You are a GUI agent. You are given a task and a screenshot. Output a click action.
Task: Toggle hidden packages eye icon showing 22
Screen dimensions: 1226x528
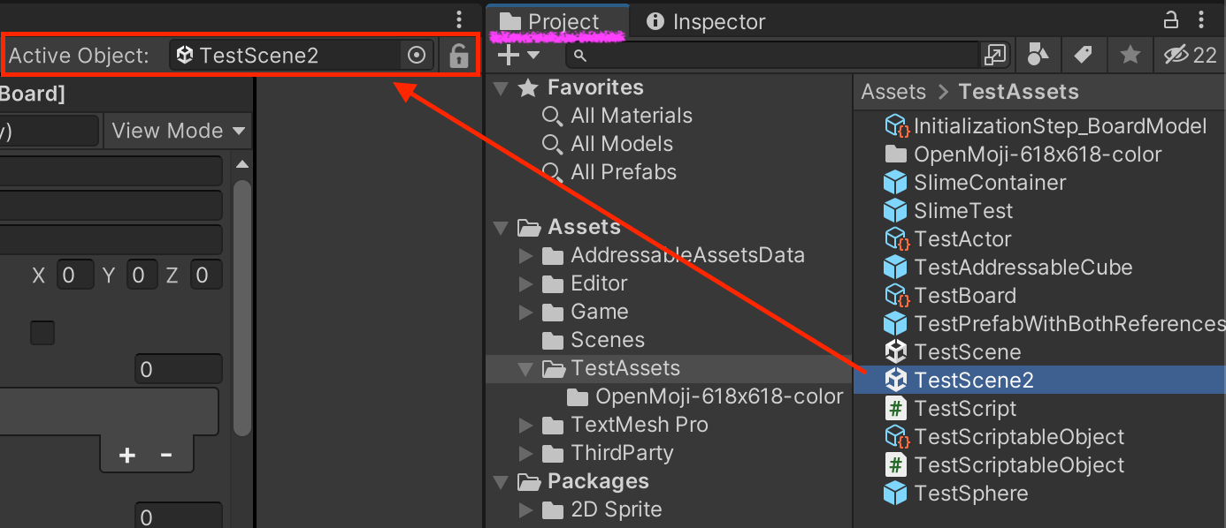[x=1191, y=56]
